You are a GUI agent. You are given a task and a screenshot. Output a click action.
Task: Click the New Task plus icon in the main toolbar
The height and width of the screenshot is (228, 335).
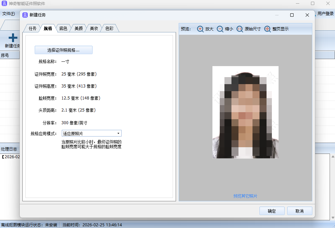click(13, 38)
